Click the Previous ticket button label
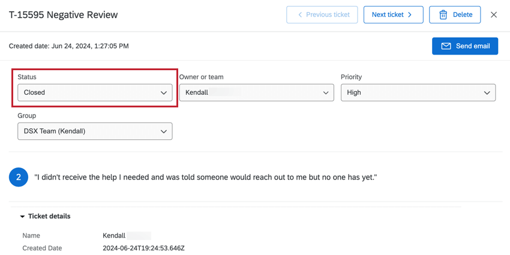This screenshot has height=255, width=510. (x=328, y=15)
